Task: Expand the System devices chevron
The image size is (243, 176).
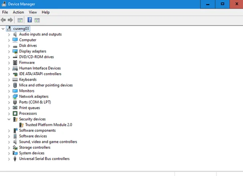Action: tap(9, 153)
